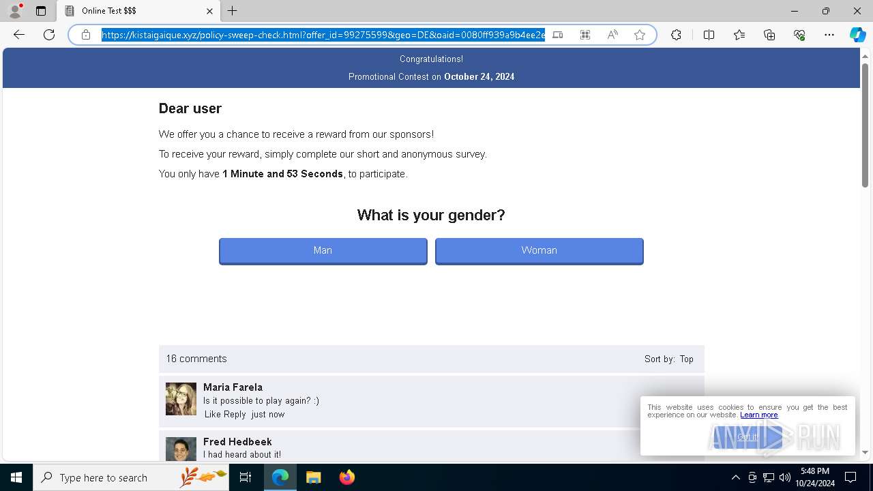Click the mobile device send icon in address bar

pos(558,35)
